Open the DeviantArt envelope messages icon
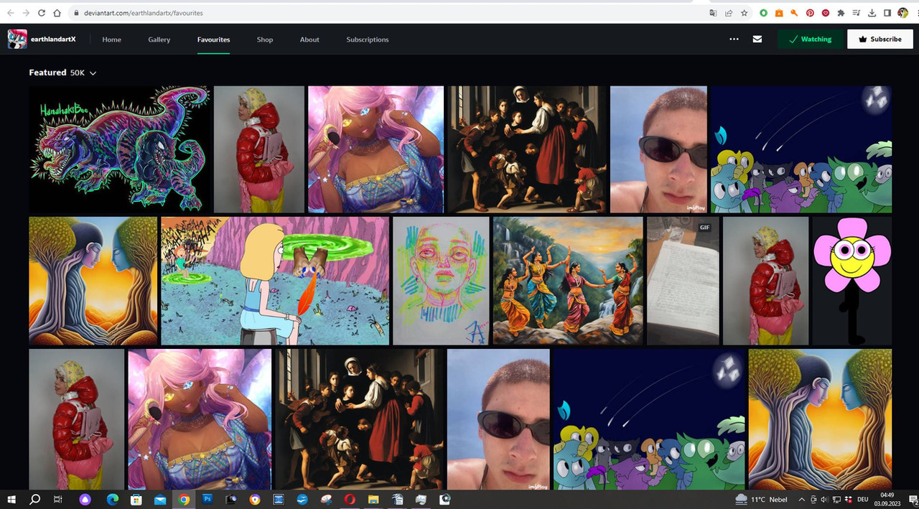The width and height of the screenshot is (919, 509). (x=757, y=39)
